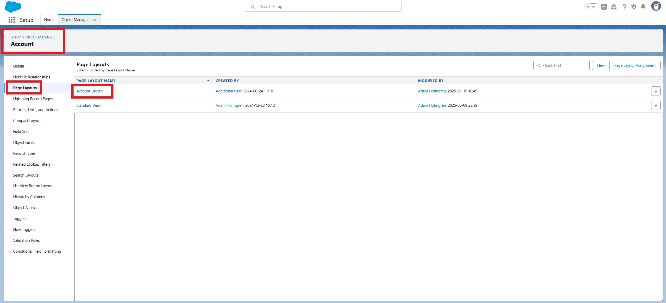Open the notifications bell
Image resolution: width=666 pixels, height=303 pixels.
tap(643, 7)
